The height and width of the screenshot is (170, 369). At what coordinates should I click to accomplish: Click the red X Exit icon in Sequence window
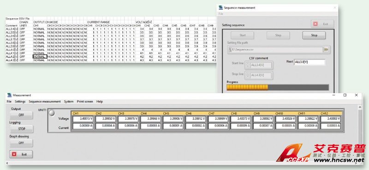click(315, 24)
